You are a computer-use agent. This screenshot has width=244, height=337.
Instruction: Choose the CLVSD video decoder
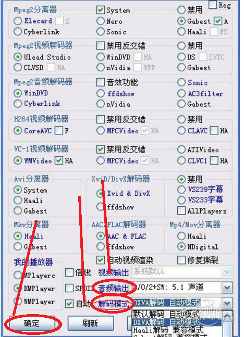17,68
